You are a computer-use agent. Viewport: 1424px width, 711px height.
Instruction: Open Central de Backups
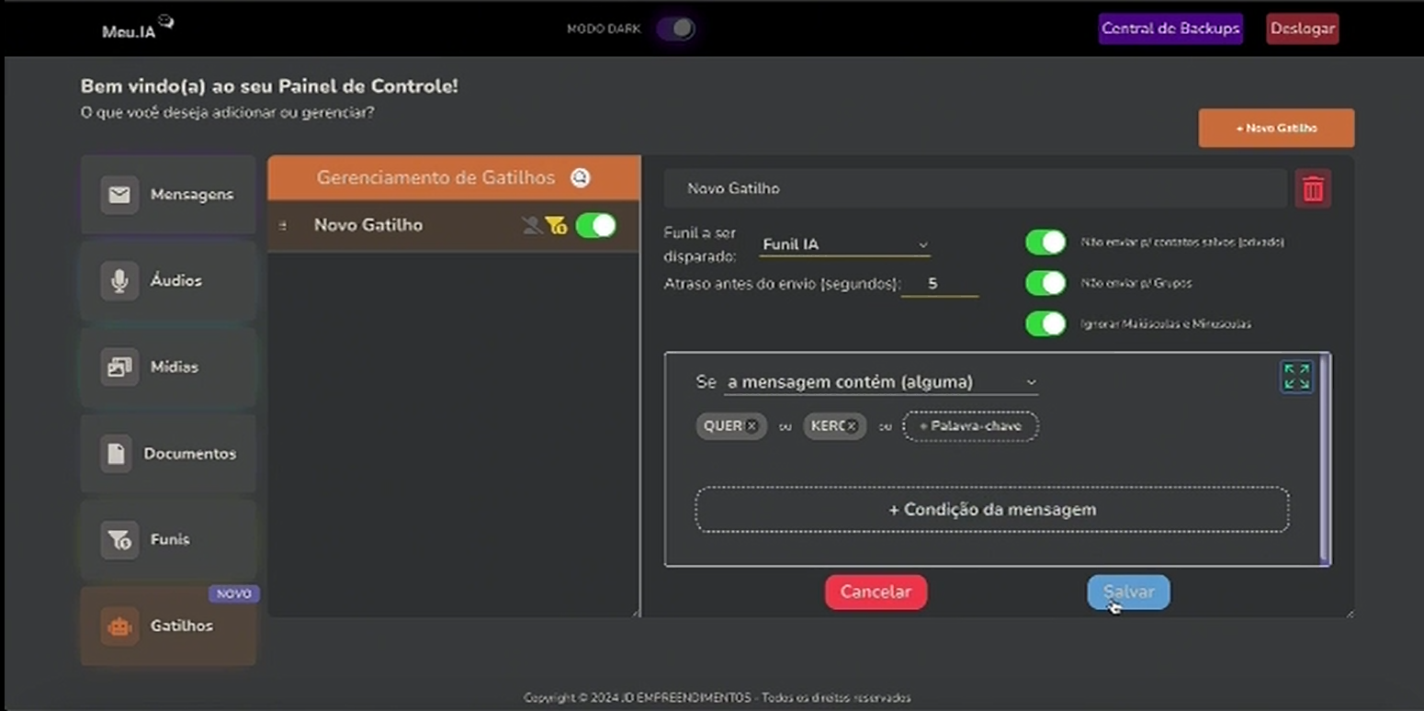[x=1170, y=28]
